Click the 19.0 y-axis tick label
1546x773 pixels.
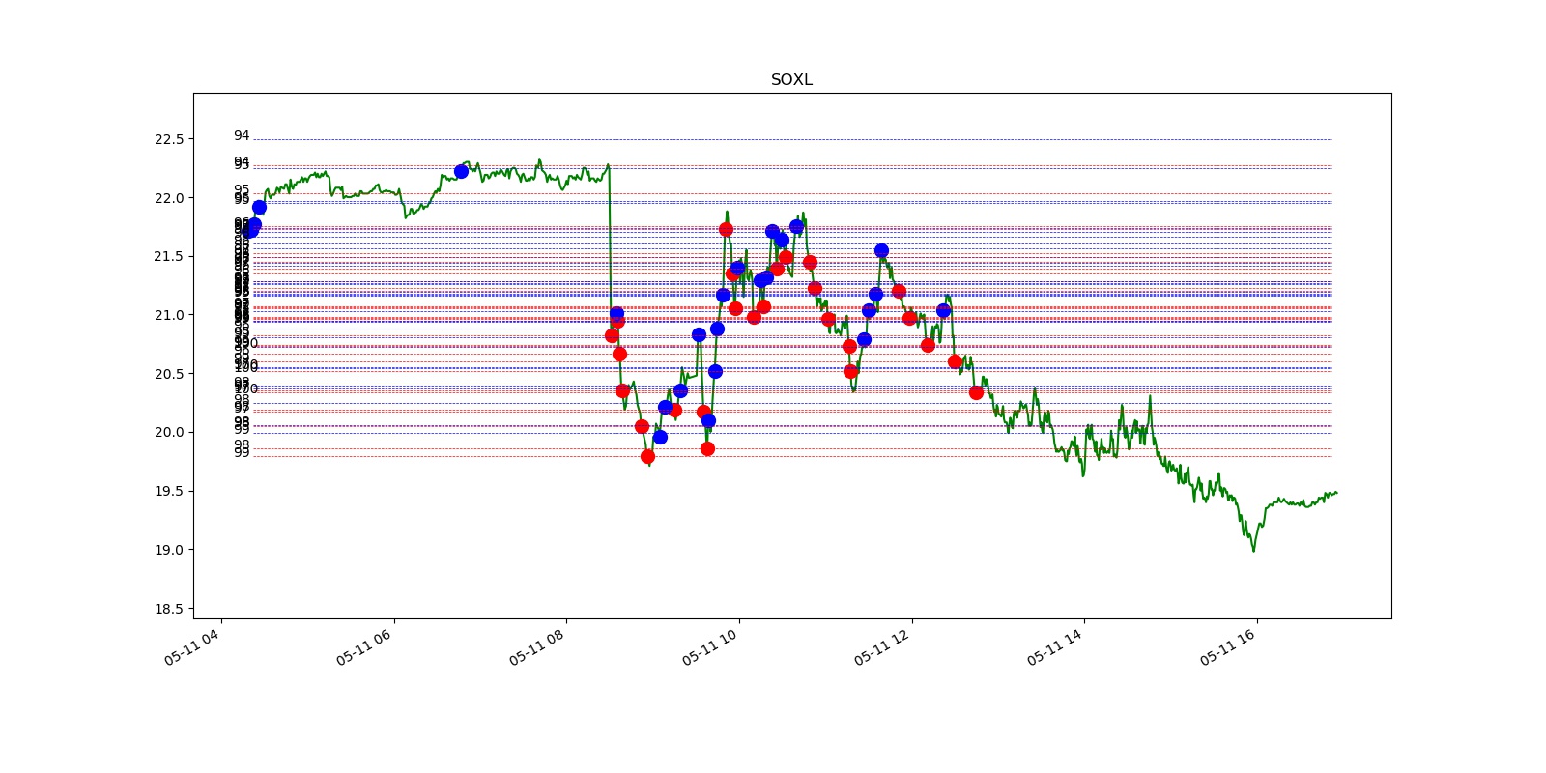[x=168, y=550]
